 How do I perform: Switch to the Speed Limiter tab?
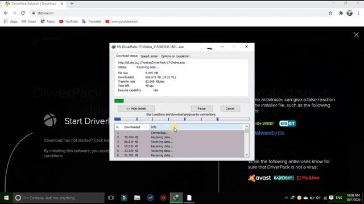(x=149, y=56)
